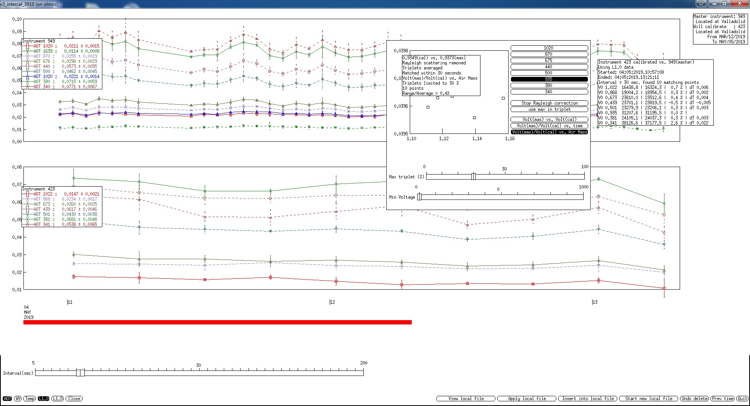Click legend entry AOT 870 for instrument 949
The image size is (750, 406).
point(61,56)
